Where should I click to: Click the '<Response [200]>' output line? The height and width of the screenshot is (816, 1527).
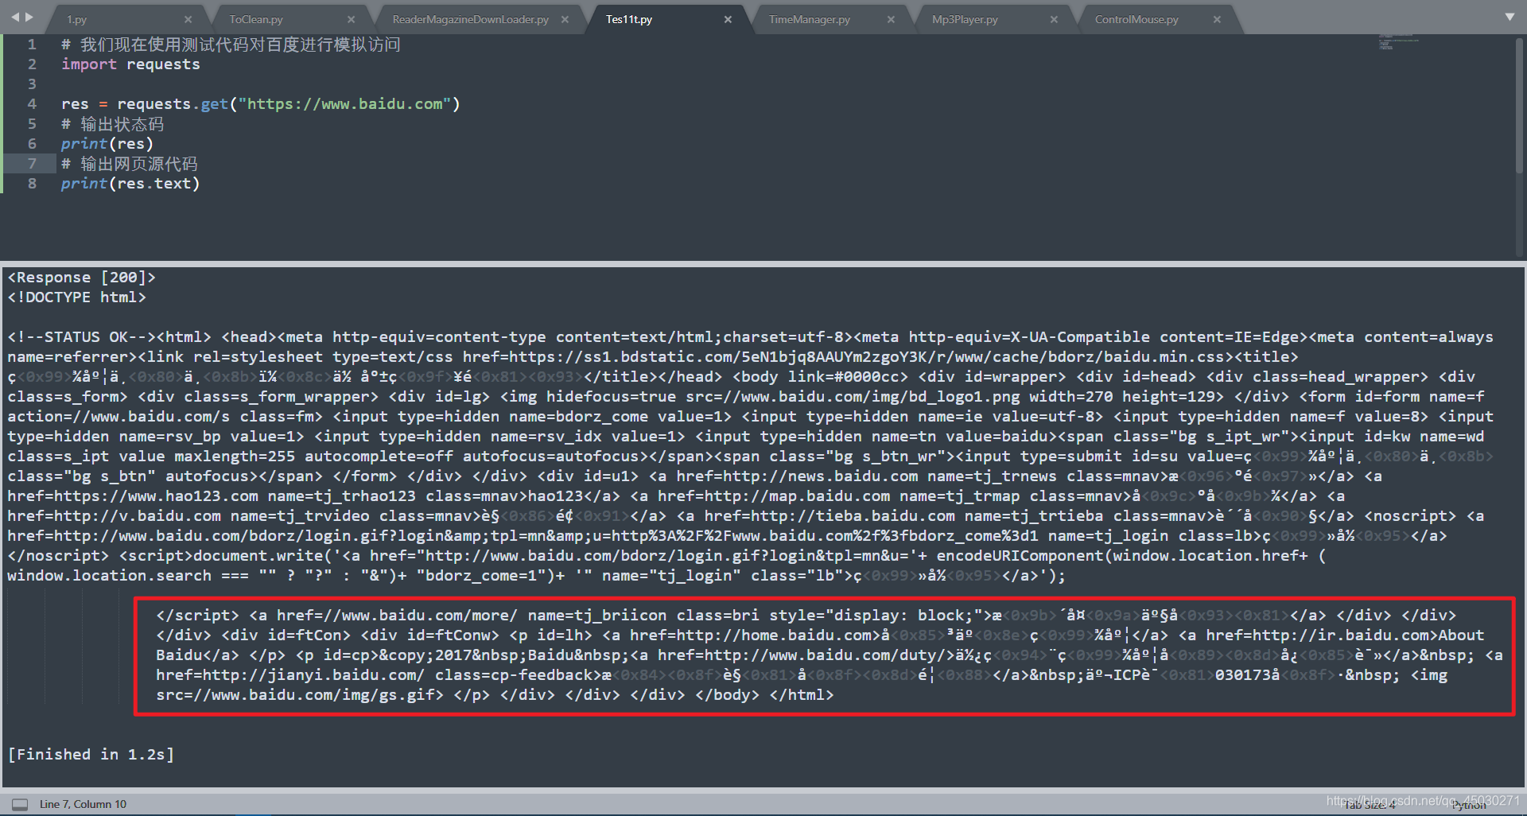click(x=82, y=278)
